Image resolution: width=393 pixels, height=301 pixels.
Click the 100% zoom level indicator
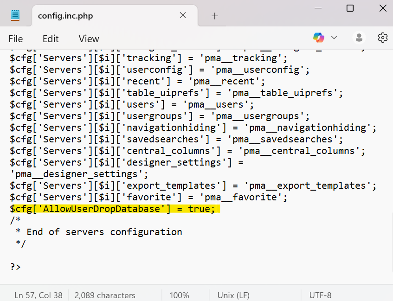pyautogui.click(x=179, y=295)
